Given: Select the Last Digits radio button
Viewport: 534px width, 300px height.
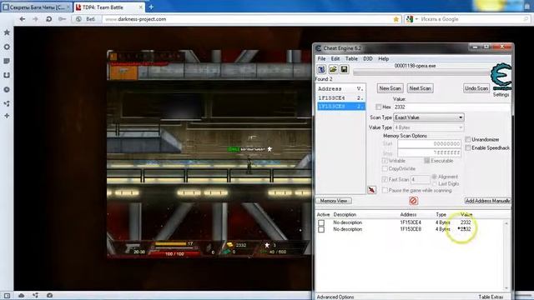Looking at the screenshot, I should pos(434,183).
